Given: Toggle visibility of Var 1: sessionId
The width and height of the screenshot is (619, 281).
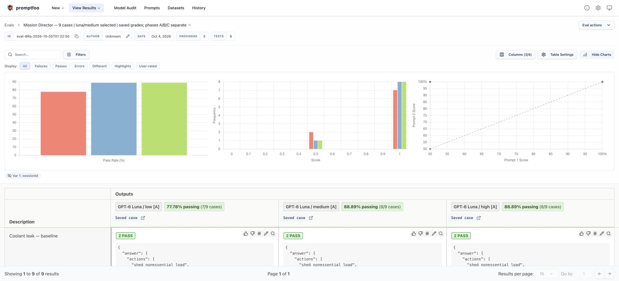Looking at the screenshot, I should [23, 176].
